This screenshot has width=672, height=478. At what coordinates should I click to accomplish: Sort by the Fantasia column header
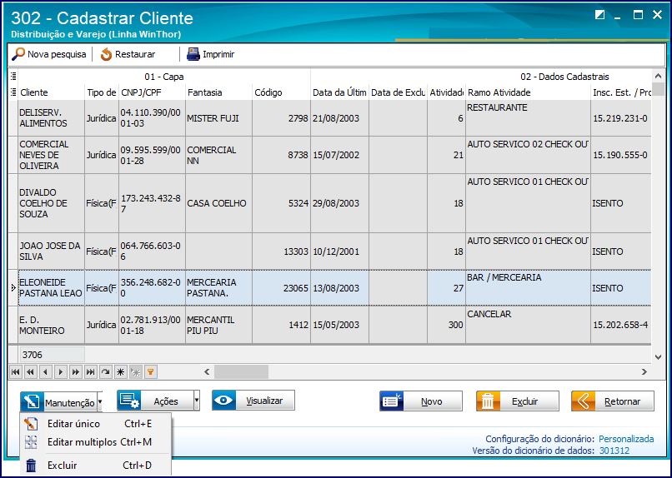219,92
